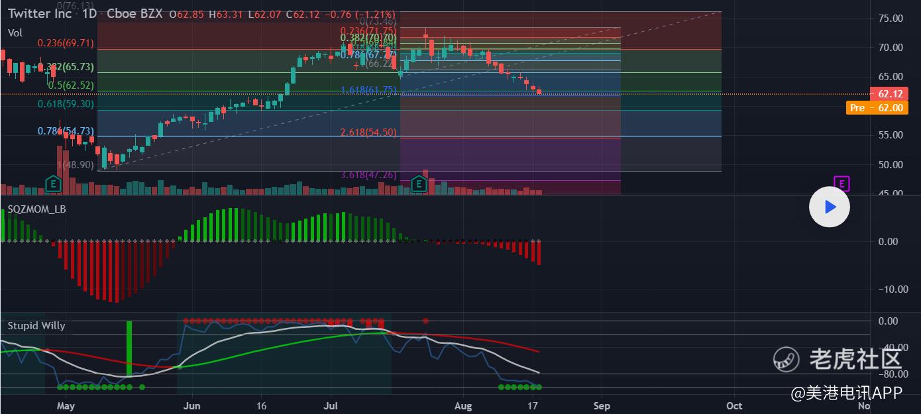Image resolution: width=921 pixels, height=414 pixels.
Task: Select the SQZMOM_LB indicator label
Action: [x=36, y=209]
